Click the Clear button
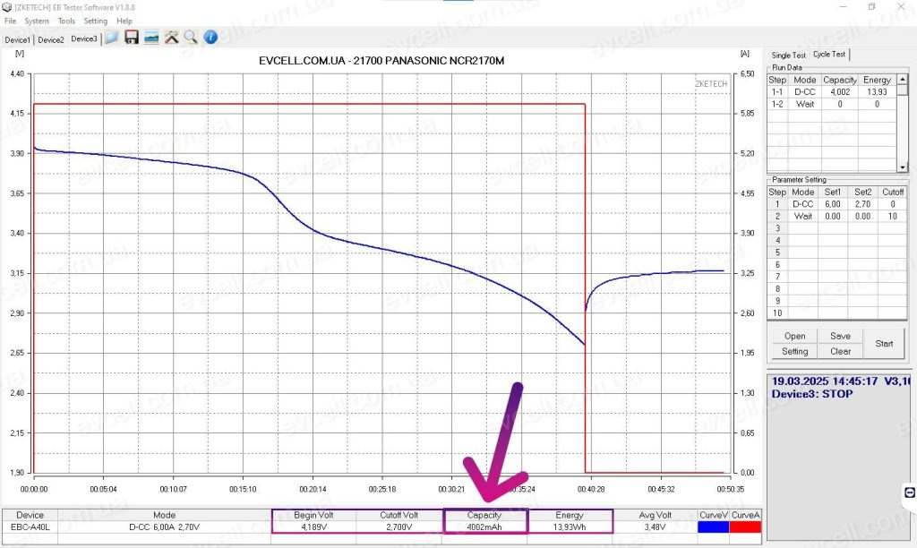Image resolution: width=917 pixels, height=548 pixels. 840,351
